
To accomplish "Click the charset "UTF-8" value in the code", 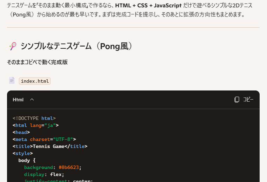I will tap(63, 139).
